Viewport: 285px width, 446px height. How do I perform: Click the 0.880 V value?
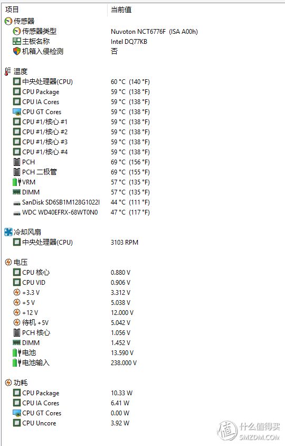click(x=120, y=273)
